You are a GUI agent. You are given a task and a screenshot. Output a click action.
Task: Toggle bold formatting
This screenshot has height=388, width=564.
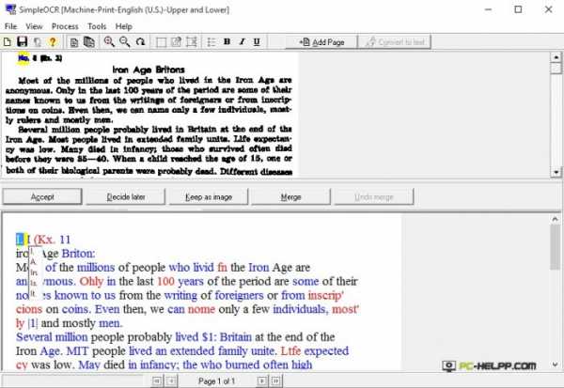pyautogui.click(x=227, y=41)
